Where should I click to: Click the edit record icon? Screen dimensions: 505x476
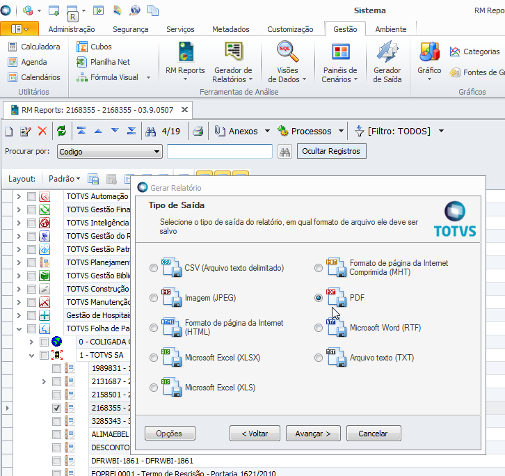[x=26, y=131]
